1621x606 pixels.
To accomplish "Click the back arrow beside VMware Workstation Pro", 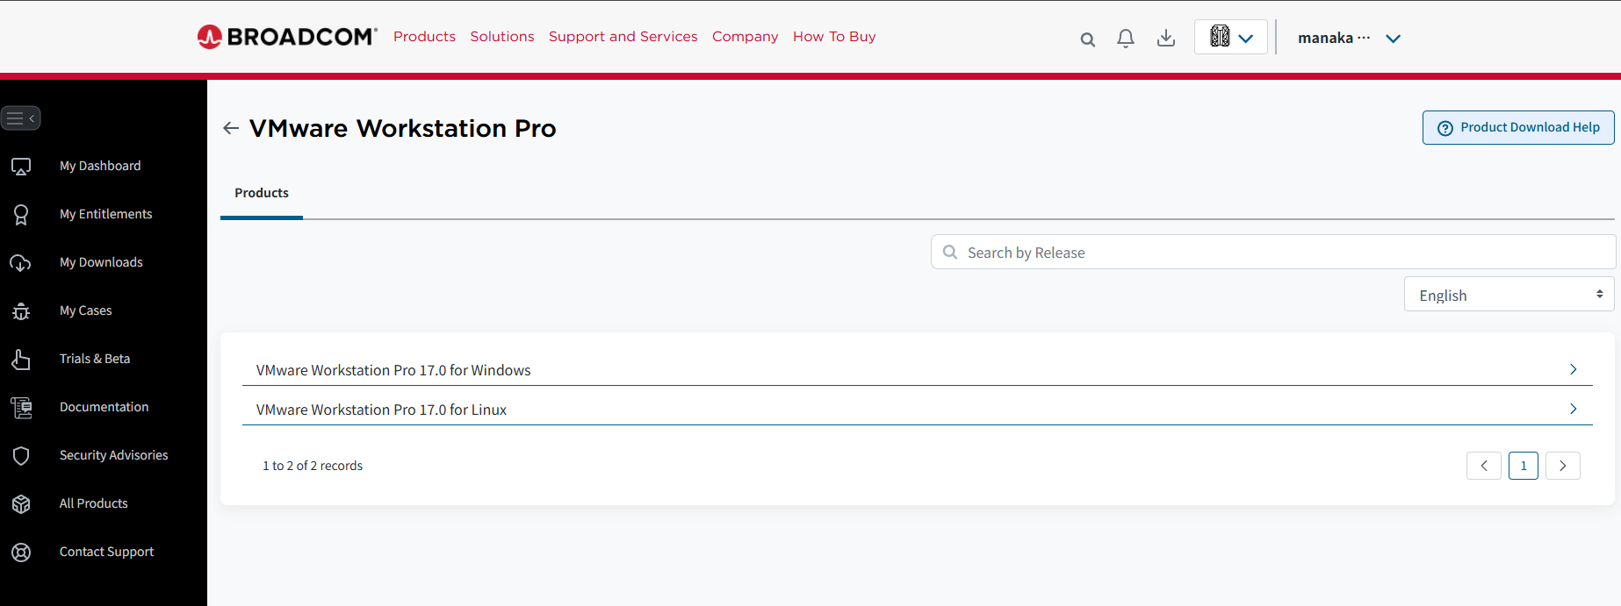I will pos(231,128).
